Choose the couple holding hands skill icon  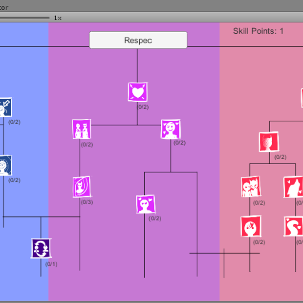point(82,129)
